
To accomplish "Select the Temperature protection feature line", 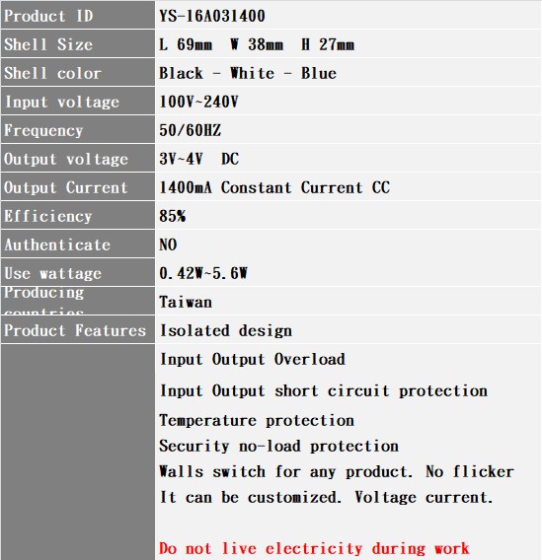I will (257, 420).
